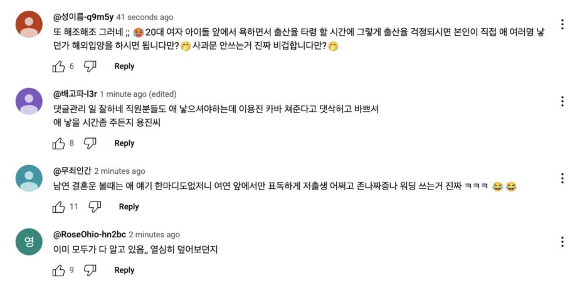The height and width of the screenshot is (285, 580).
Task: Dislike the comment by @RoseOhio-hn2bc
Action: click(x=90, y=270)
